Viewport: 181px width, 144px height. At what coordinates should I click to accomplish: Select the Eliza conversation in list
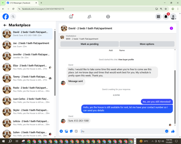pos(27,67)
